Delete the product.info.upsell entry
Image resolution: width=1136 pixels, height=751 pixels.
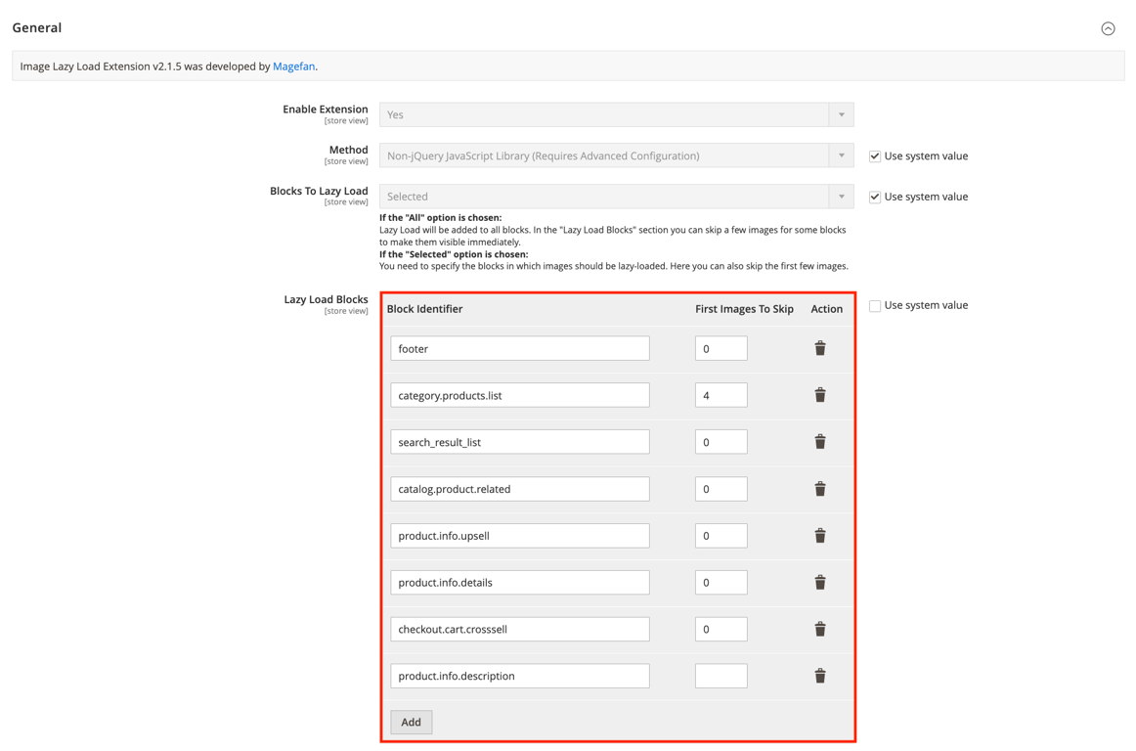coord(819,535)
